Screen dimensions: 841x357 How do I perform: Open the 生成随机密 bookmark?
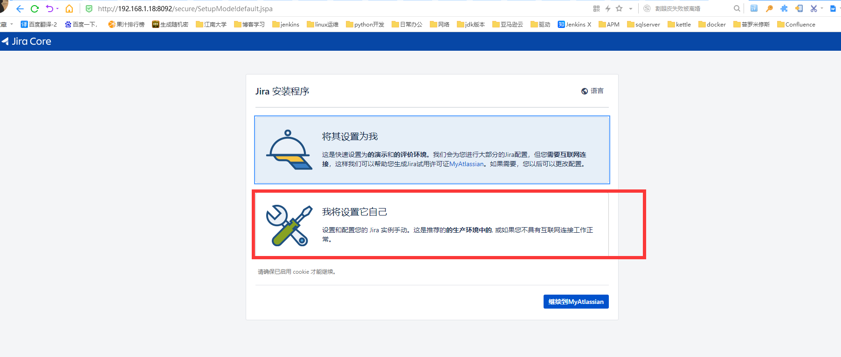[x=170, y=24]
